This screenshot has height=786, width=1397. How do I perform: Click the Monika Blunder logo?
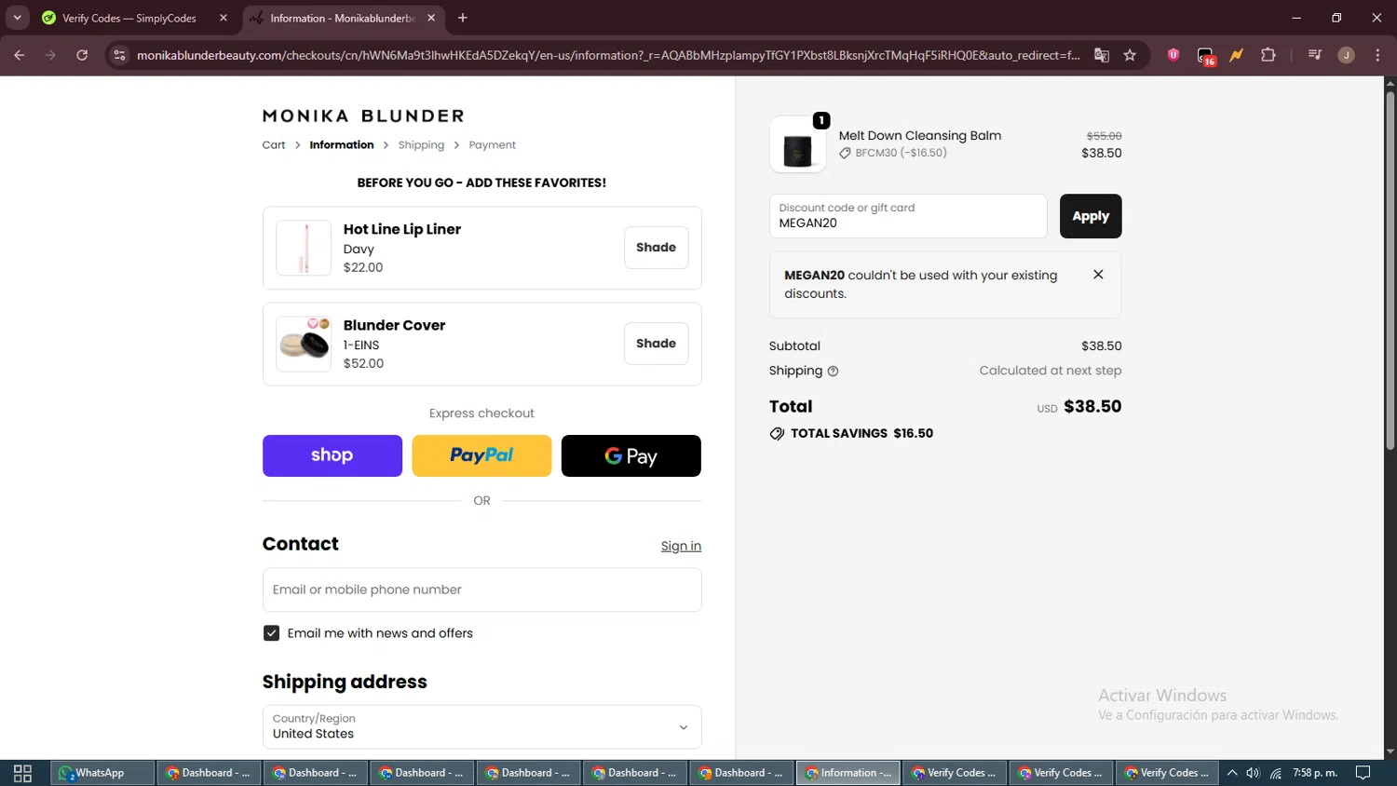(363, 116)
